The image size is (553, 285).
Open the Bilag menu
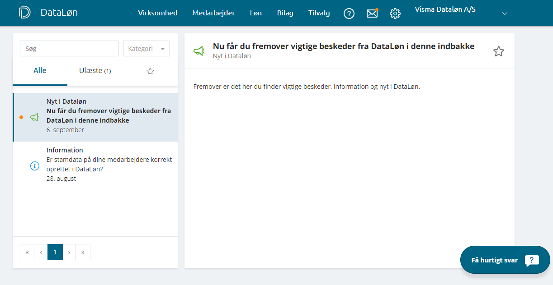tap(285, 13)
